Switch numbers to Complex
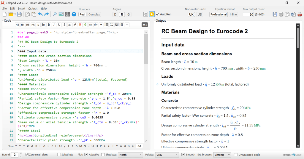Screen dimensions: 304x159 point(94,15)
